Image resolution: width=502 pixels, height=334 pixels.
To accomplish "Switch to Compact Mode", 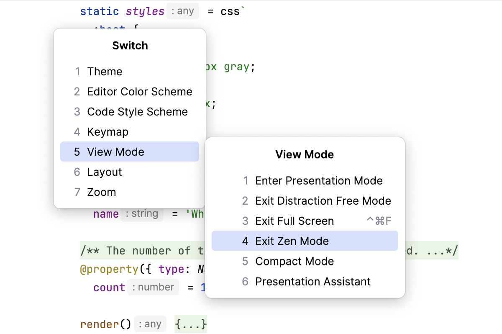I will click(295, 261).
